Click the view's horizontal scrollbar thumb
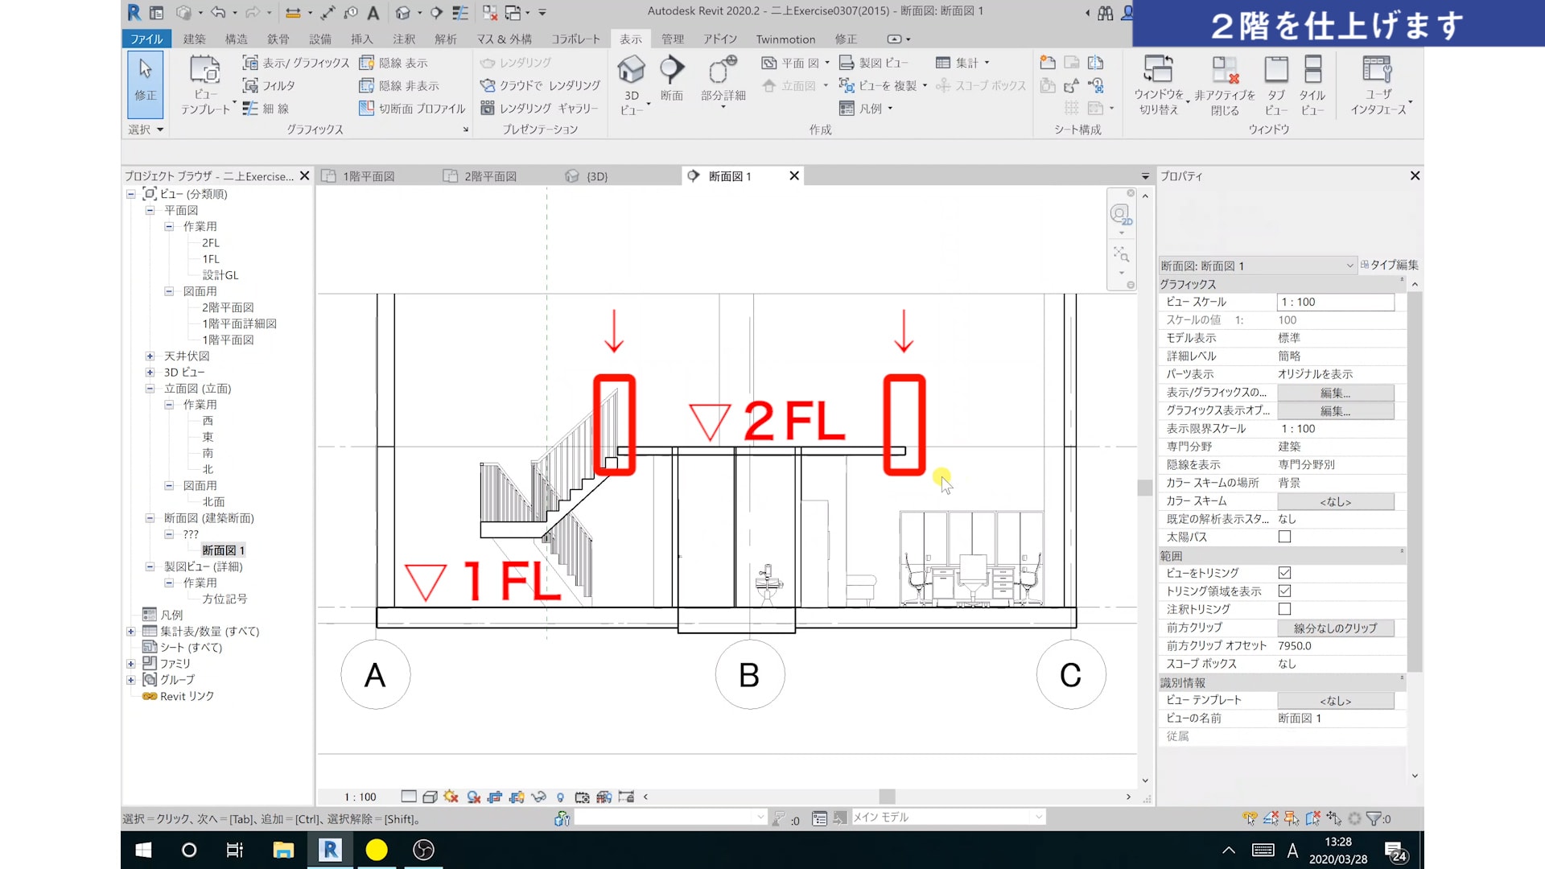 [x=887, y=797]
